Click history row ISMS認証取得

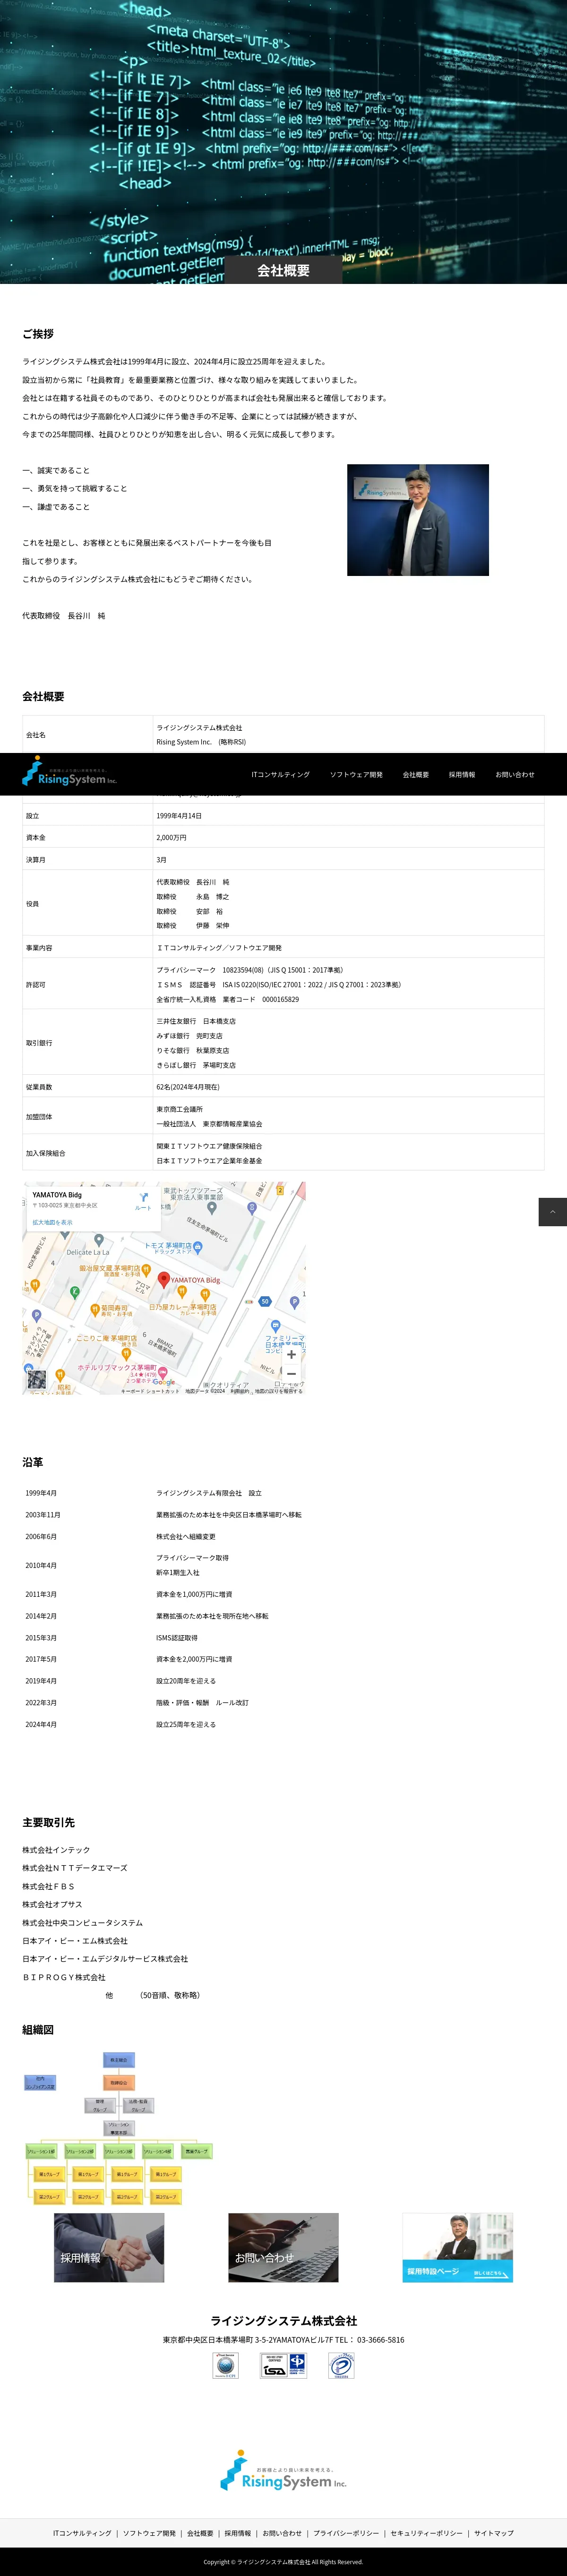coord(177,1638)
